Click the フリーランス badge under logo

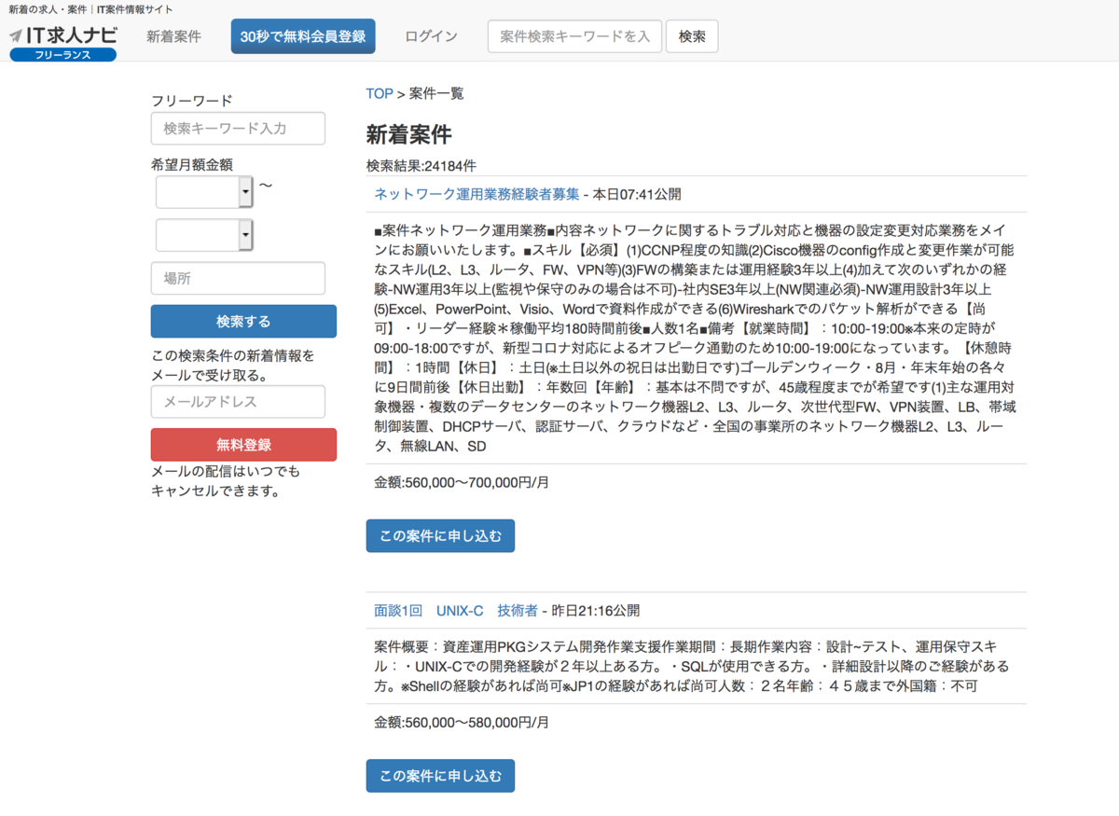point(63,55)
